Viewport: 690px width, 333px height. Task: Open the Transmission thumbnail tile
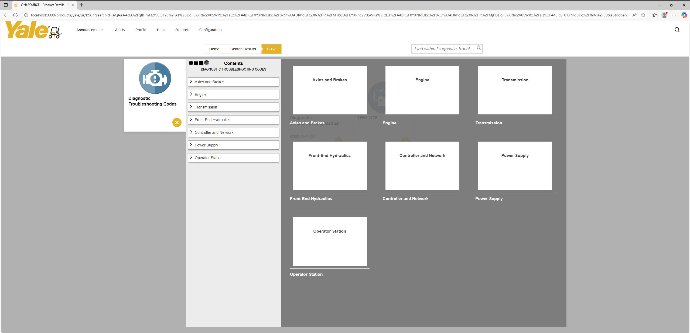(515, 90)
